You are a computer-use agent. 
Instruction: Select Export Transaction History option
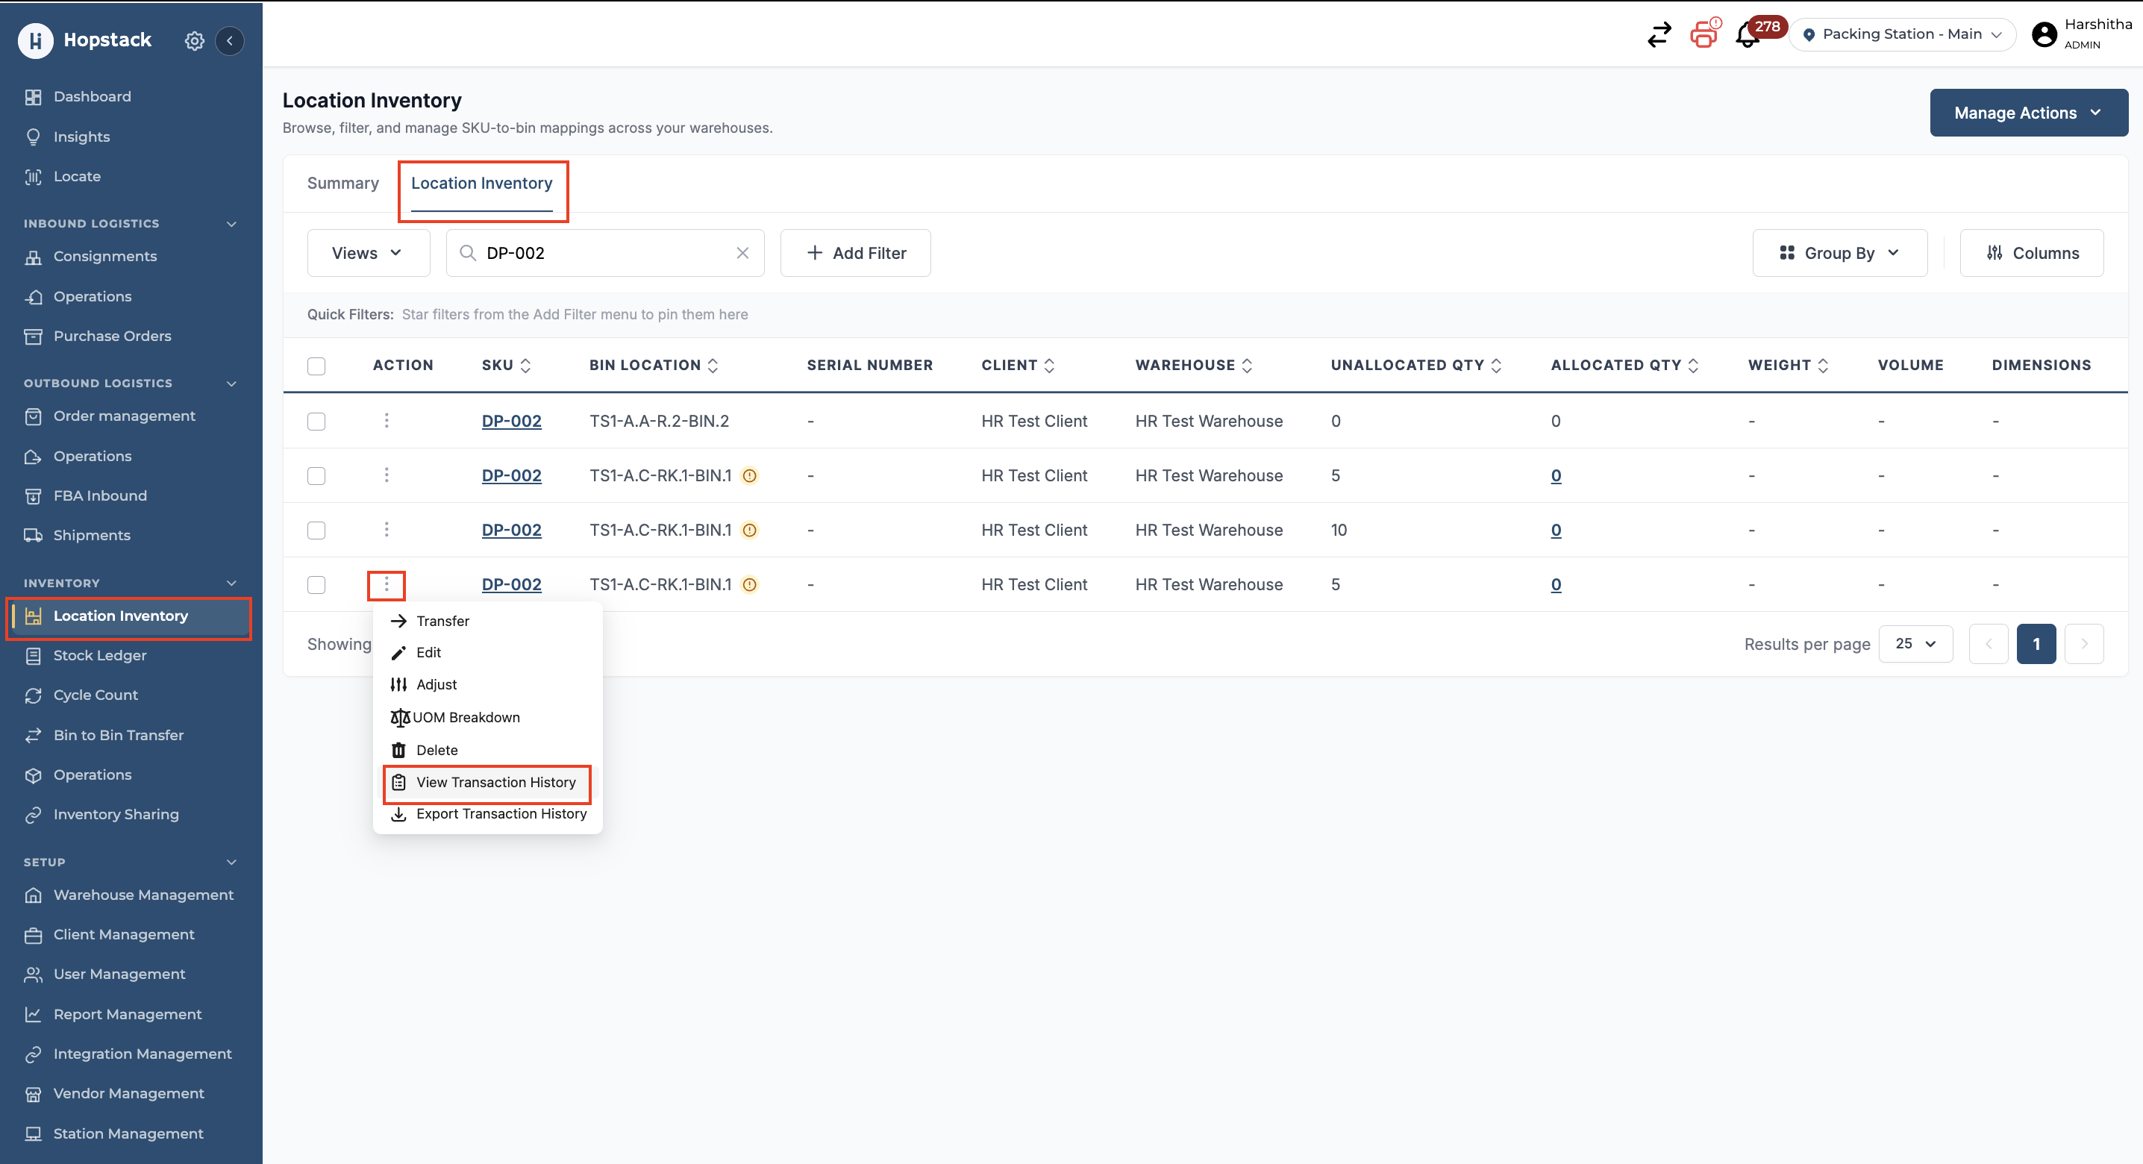coord(488,814)
